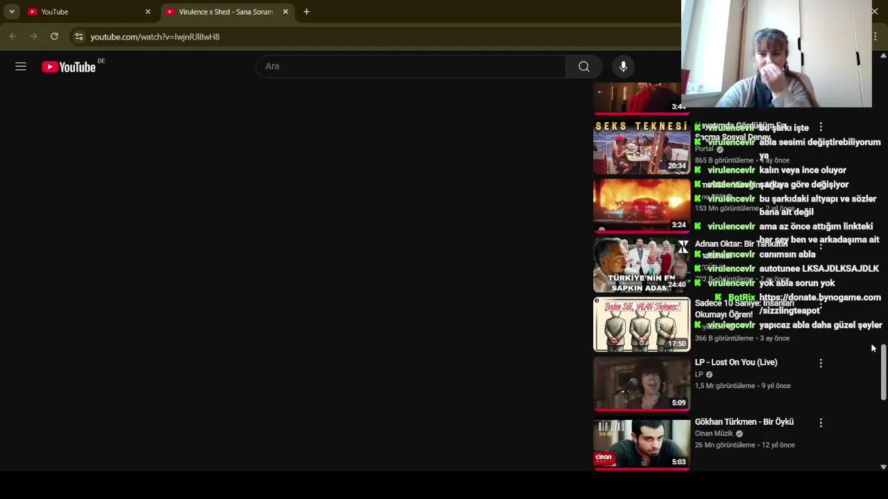Go forward with the browser forward arrow
The image size is (888, 499).
(33, 36)
